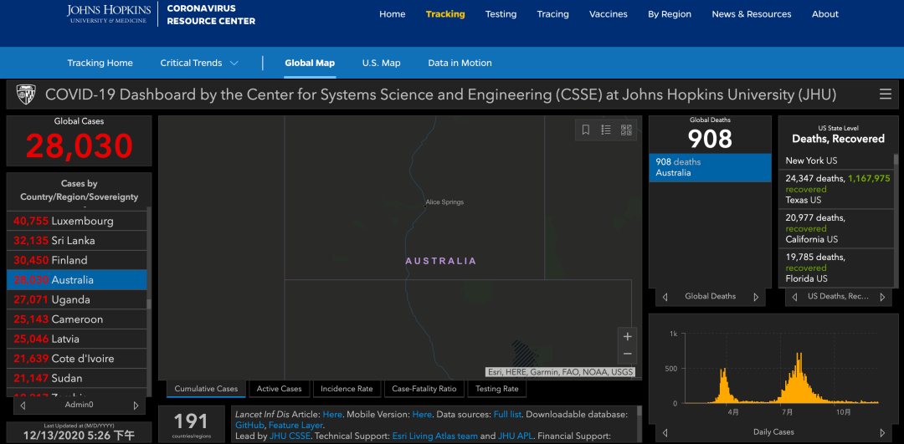Viewport: 904px width, 444px height.
Task: Switch map to Incidence Rate
Action: coord(347,389)
